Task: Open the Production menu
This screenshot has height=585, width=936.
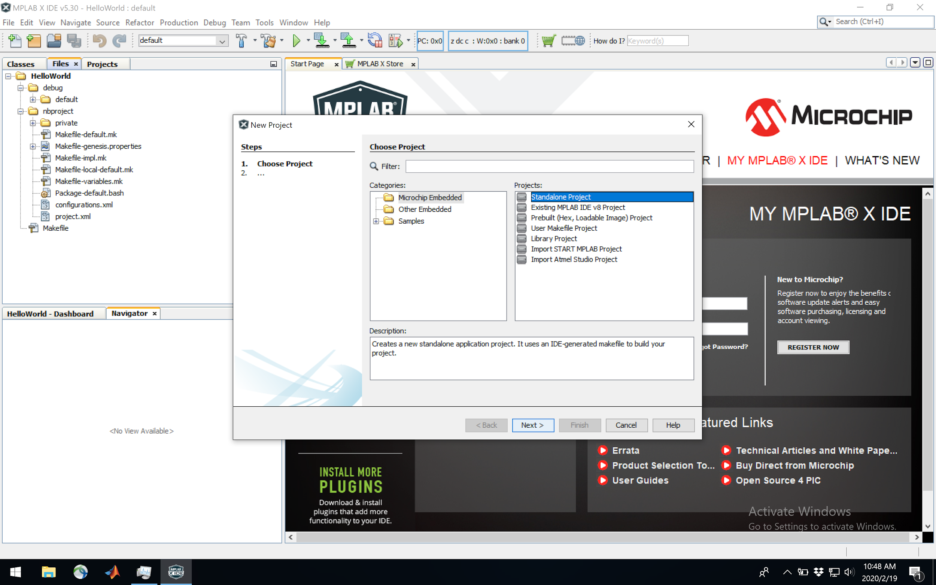Action: click(x=179, y=22)
